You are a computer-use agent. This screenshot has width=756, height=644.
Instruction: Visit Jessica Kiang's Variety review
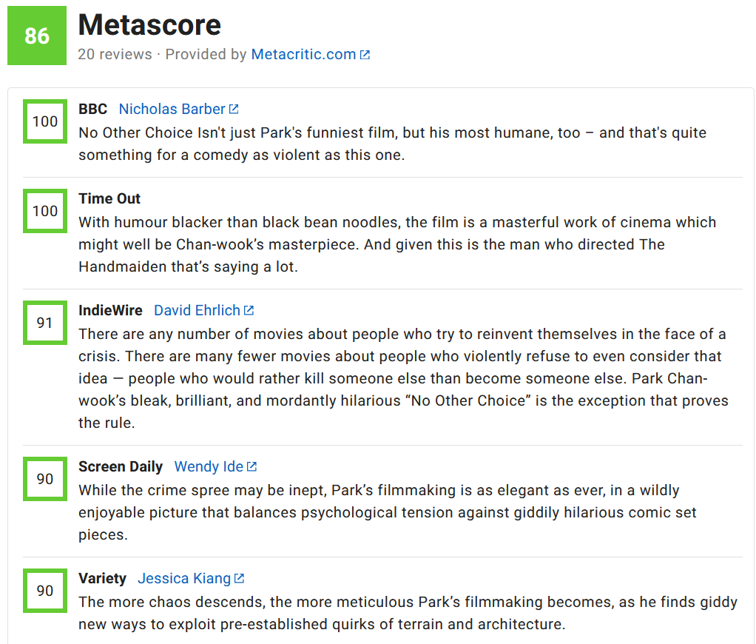click(x=184, y=578)
